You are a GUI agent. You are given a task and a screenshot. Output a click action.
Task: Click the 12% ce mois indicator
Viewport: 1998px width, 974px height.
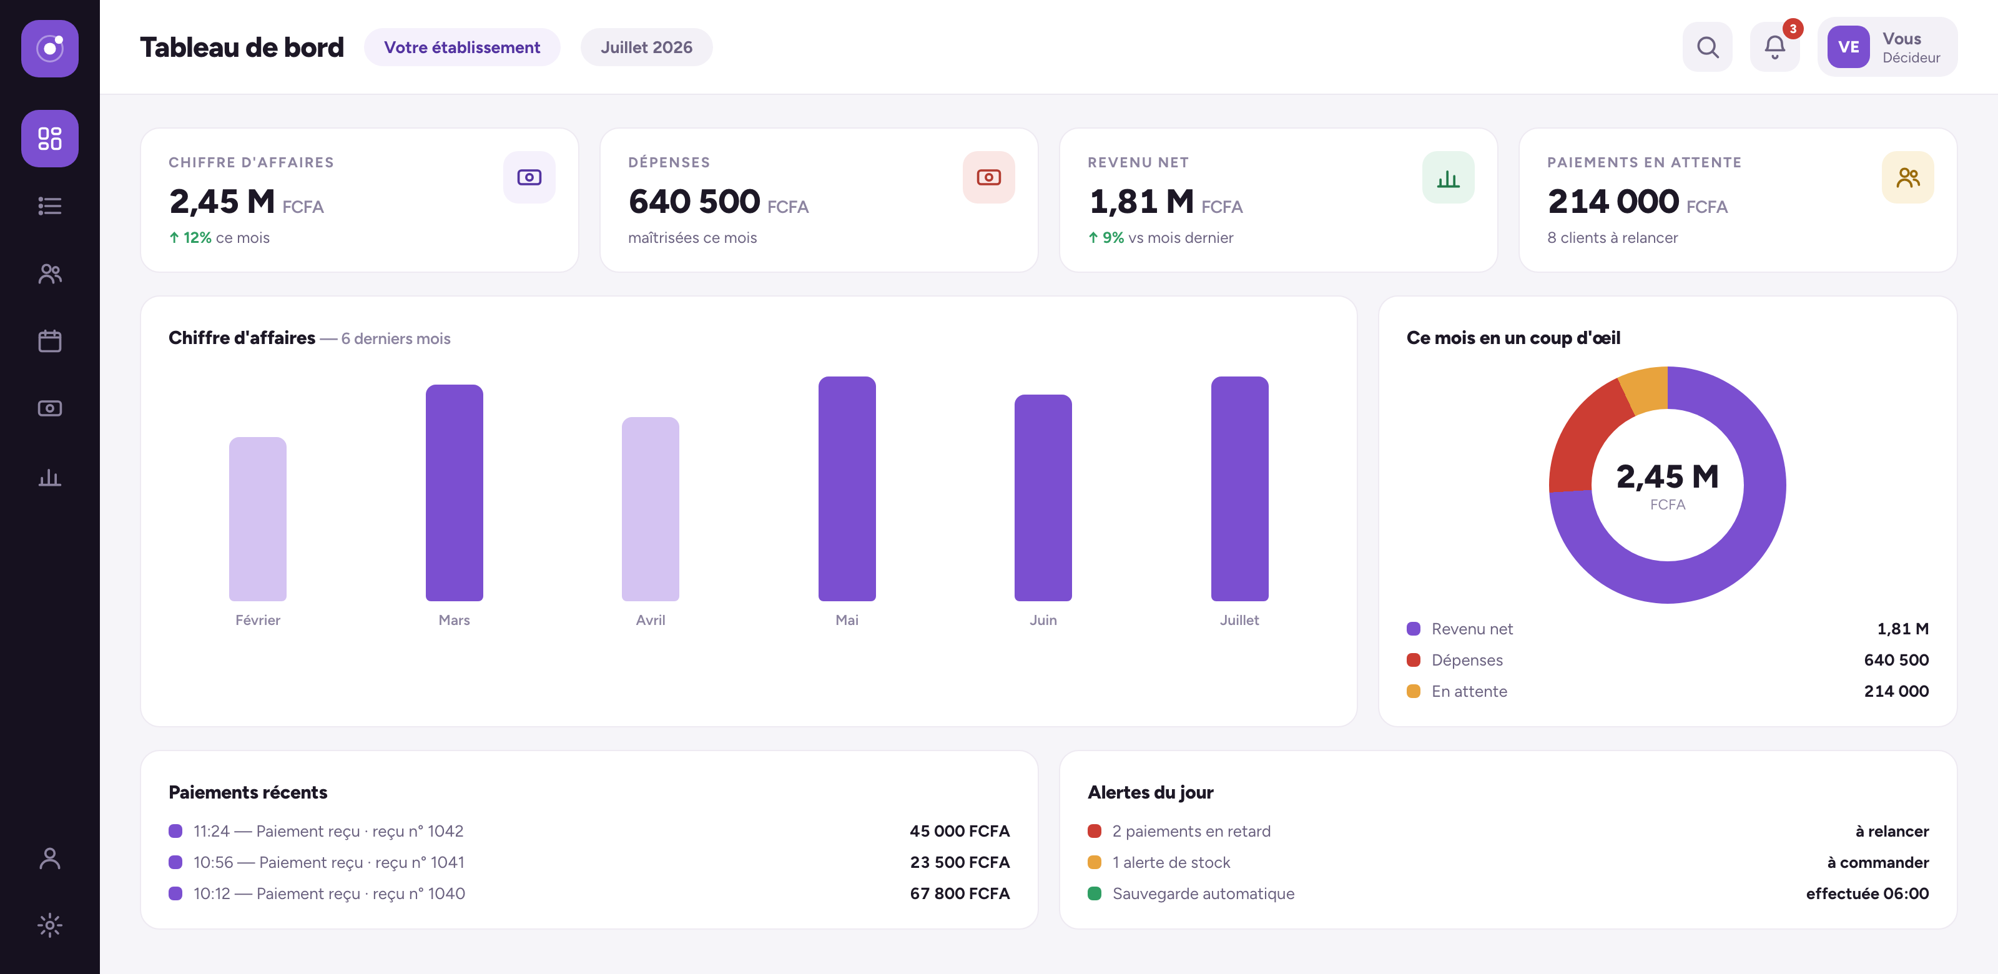(x=220, y=238)
